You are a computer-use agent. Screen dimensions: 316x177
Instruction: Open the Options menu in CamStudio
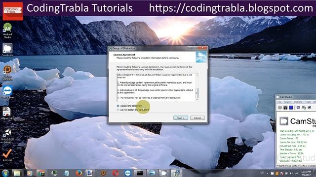[x=298, y=102]
